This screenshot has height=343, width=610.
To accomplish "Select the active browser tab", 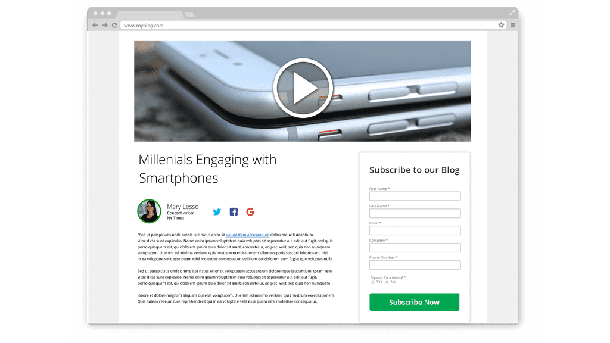I will [150, 15].
